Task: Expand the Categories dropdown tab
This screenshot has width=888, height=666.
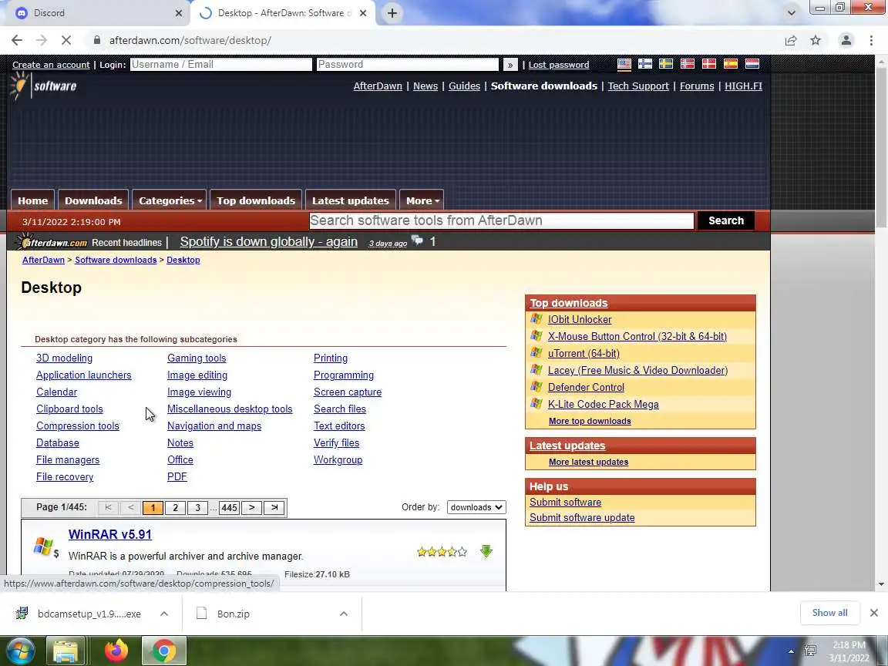Action: click(170, 200)
